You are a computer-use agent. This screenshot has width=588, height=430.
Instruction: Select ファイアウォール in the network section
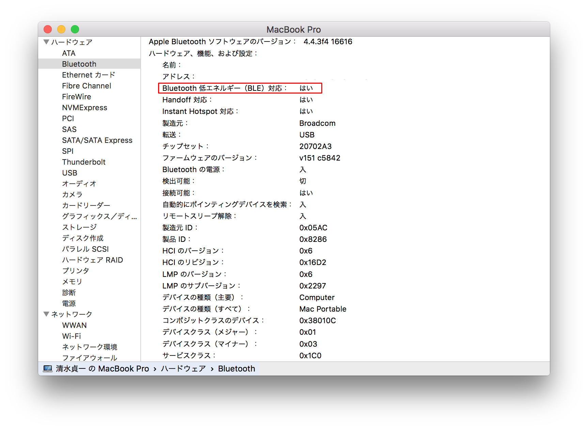[x=90, y=358]
